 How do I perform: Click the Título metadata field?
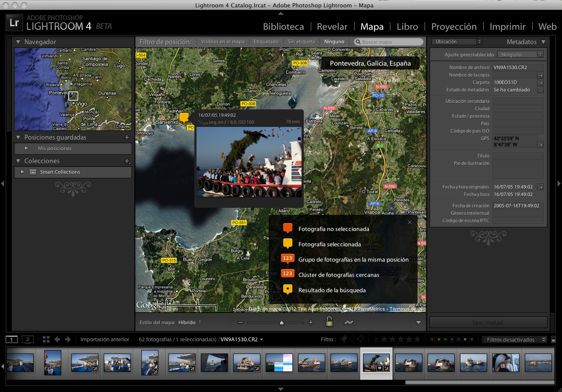pyautogui.click(x=518, y=156)
